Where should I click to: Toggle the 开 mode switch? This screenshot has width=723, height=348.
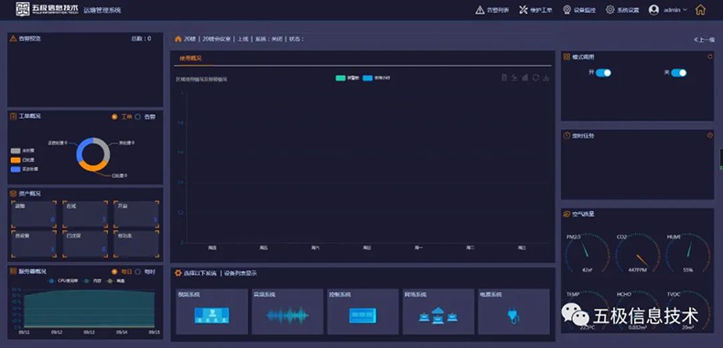[603, 73]
